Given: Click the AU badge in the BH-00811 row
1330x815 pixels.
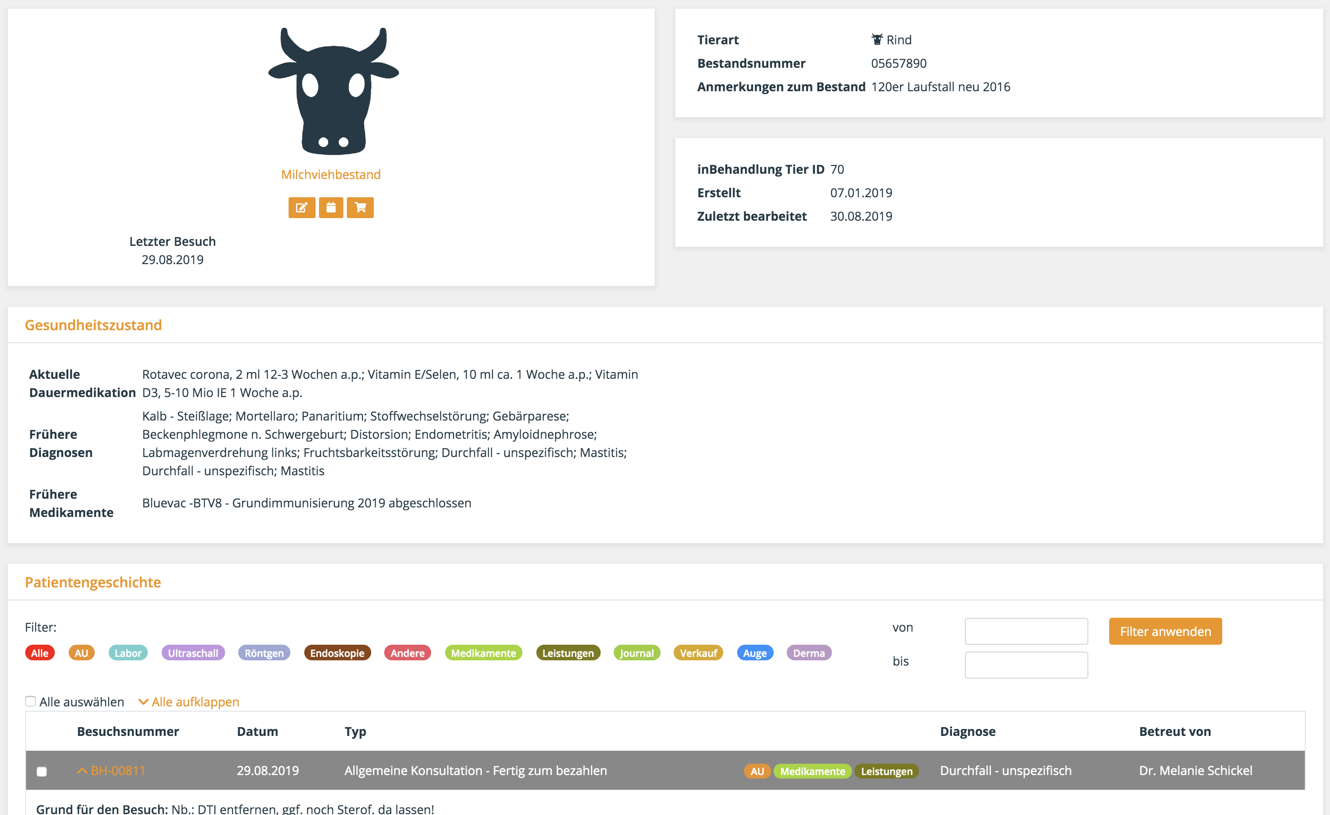Looking at the screenshot, I should pos(757,771).
